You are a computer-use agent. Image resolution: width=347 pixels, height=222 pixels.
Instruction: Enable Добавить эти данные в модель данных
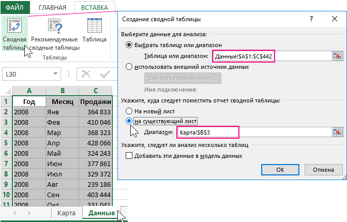tap(129, 155)
